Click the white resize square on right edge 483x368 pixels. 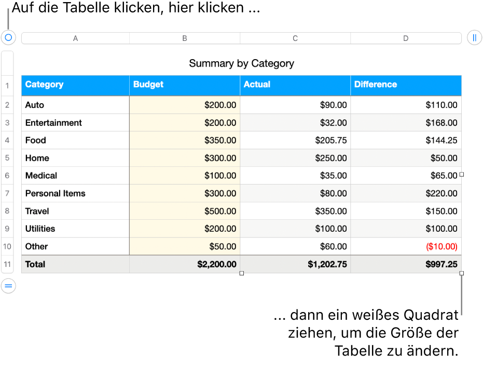point(461,175)
